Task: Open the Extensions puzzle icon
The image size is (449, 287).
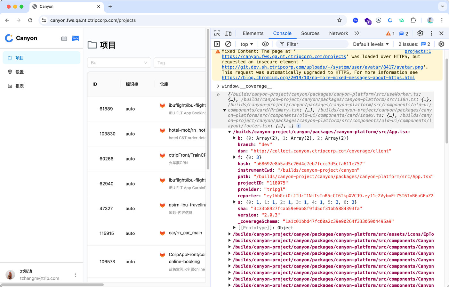Action: point(413,20)
